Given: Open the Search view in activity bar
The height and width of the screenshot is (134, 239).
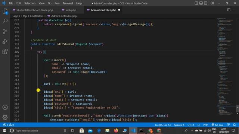Looking at the screenshot, I should [5, 21].
